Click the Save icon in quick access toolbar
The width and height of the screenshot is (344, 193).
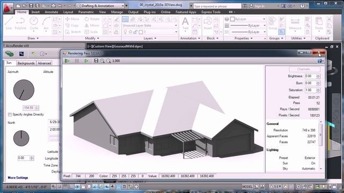pos(31,6)
